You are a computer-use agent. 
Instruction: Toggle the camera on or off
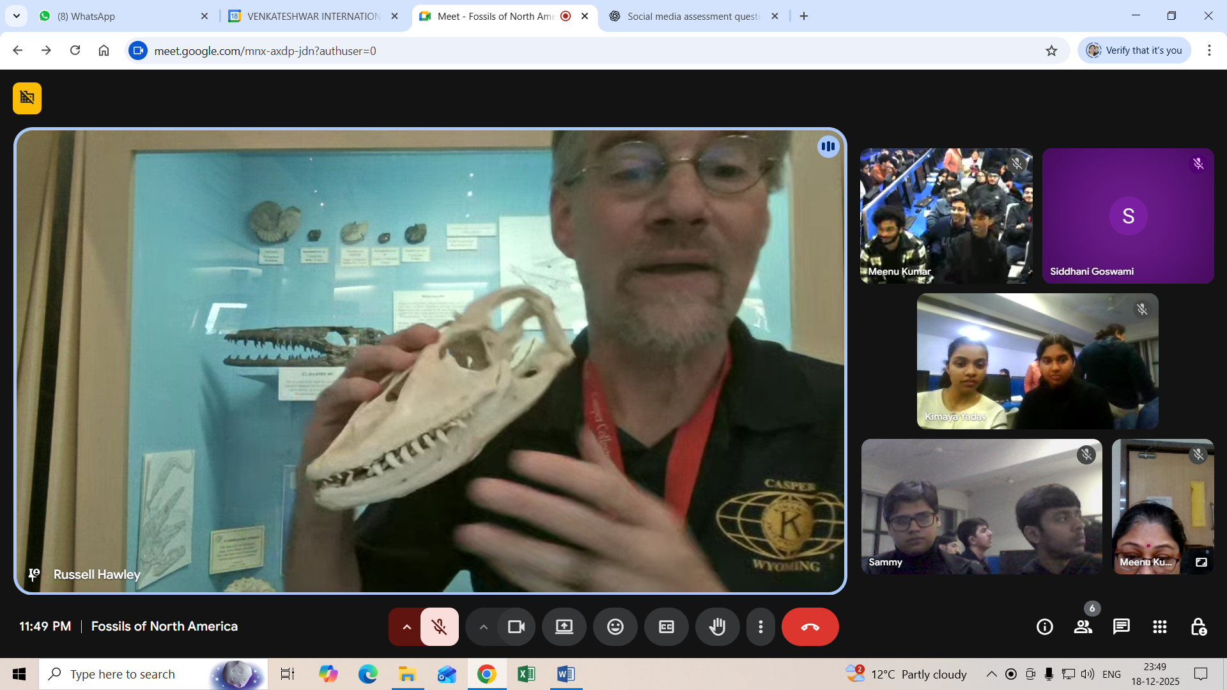516,627
